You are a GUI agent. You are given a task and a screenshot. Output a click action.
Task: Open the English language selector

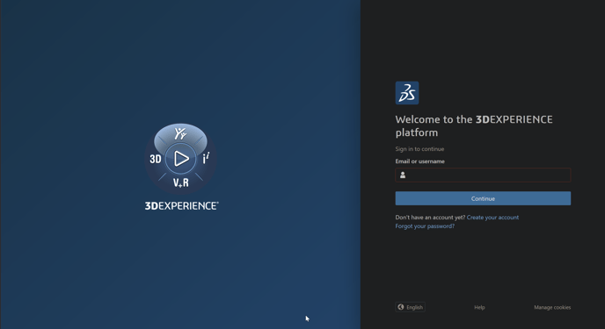[x=410, y=307]
